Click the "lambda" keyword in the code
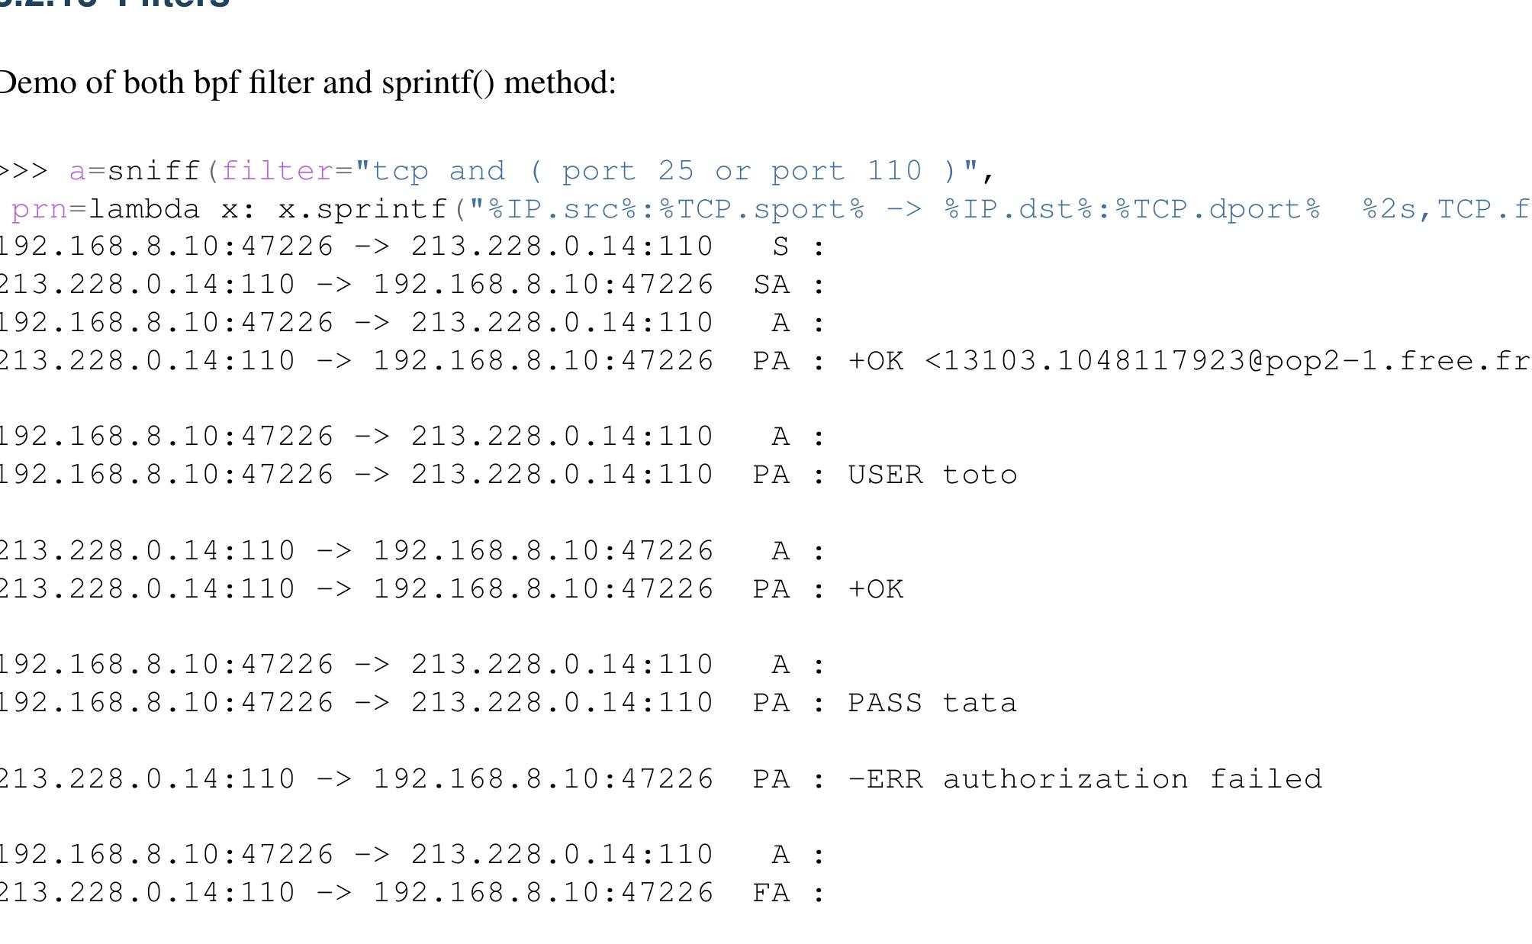The height and width of the screenshot is (944, 1532). coord(145,209)
